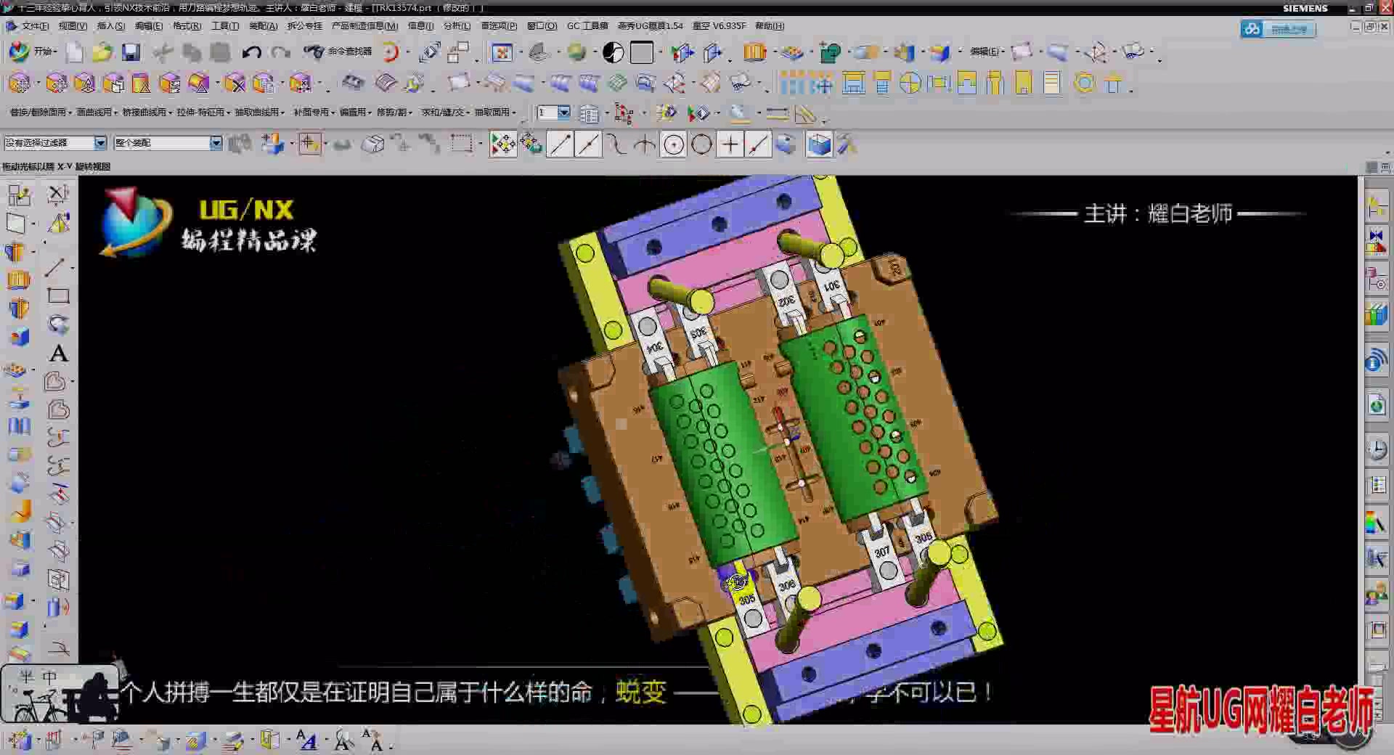The width and height of the screenshot is (1394, 755).
Task: Click the blue WCS cube icon in selection bar
Action: click(x=819, y=144)
